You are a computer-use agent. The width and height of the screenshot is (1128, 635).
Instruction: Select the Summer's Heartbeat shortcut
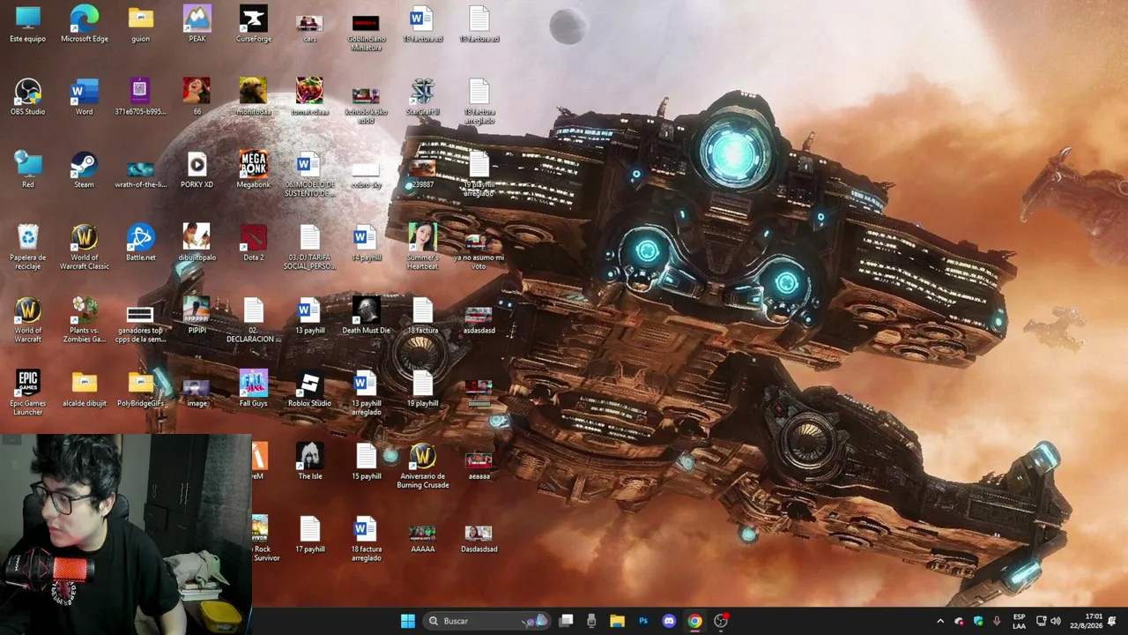pos(423,247)
